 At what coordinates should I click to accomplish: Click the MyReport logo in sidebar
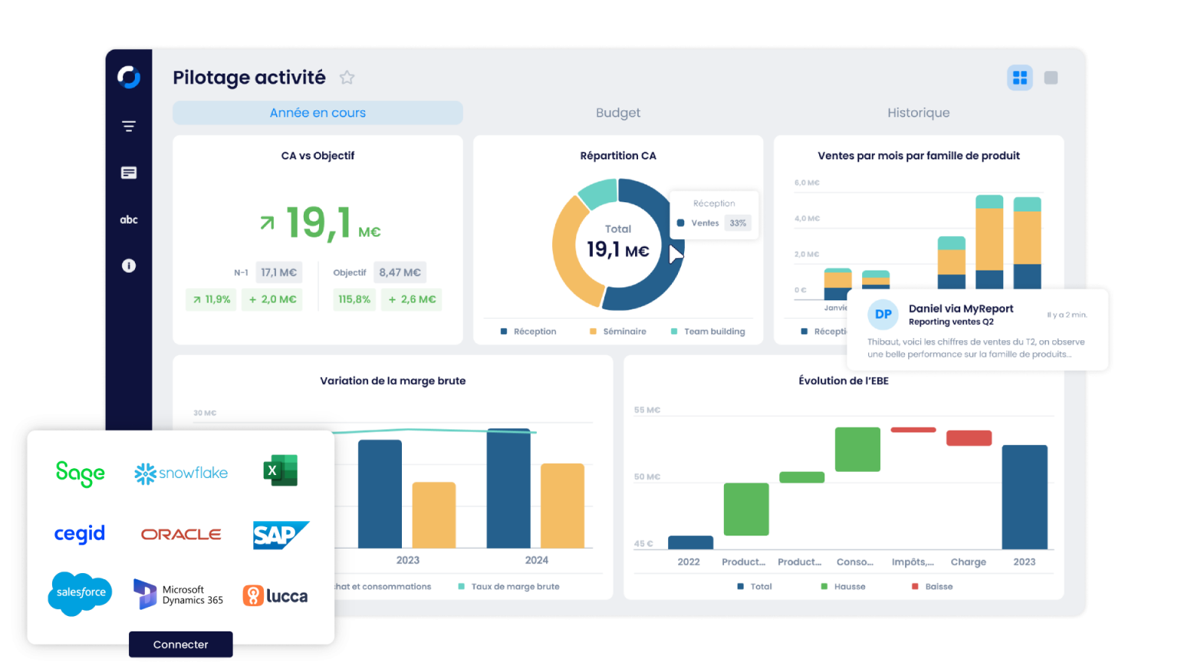coord(129,77)
